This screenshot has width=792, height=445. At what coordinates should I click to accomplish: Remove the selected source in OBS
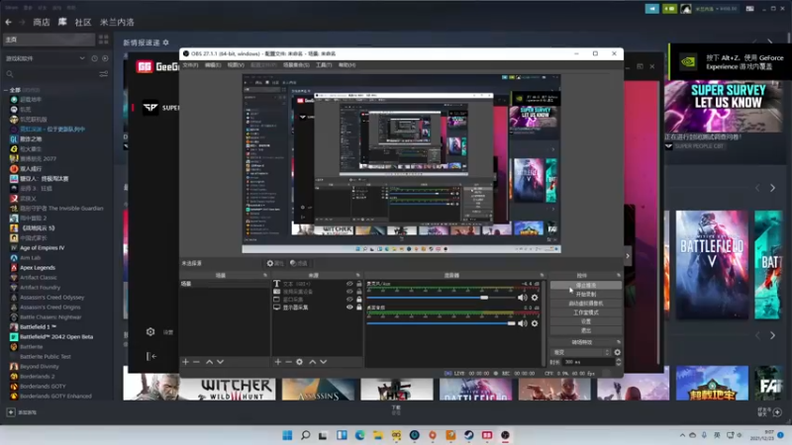coord(288,362)
